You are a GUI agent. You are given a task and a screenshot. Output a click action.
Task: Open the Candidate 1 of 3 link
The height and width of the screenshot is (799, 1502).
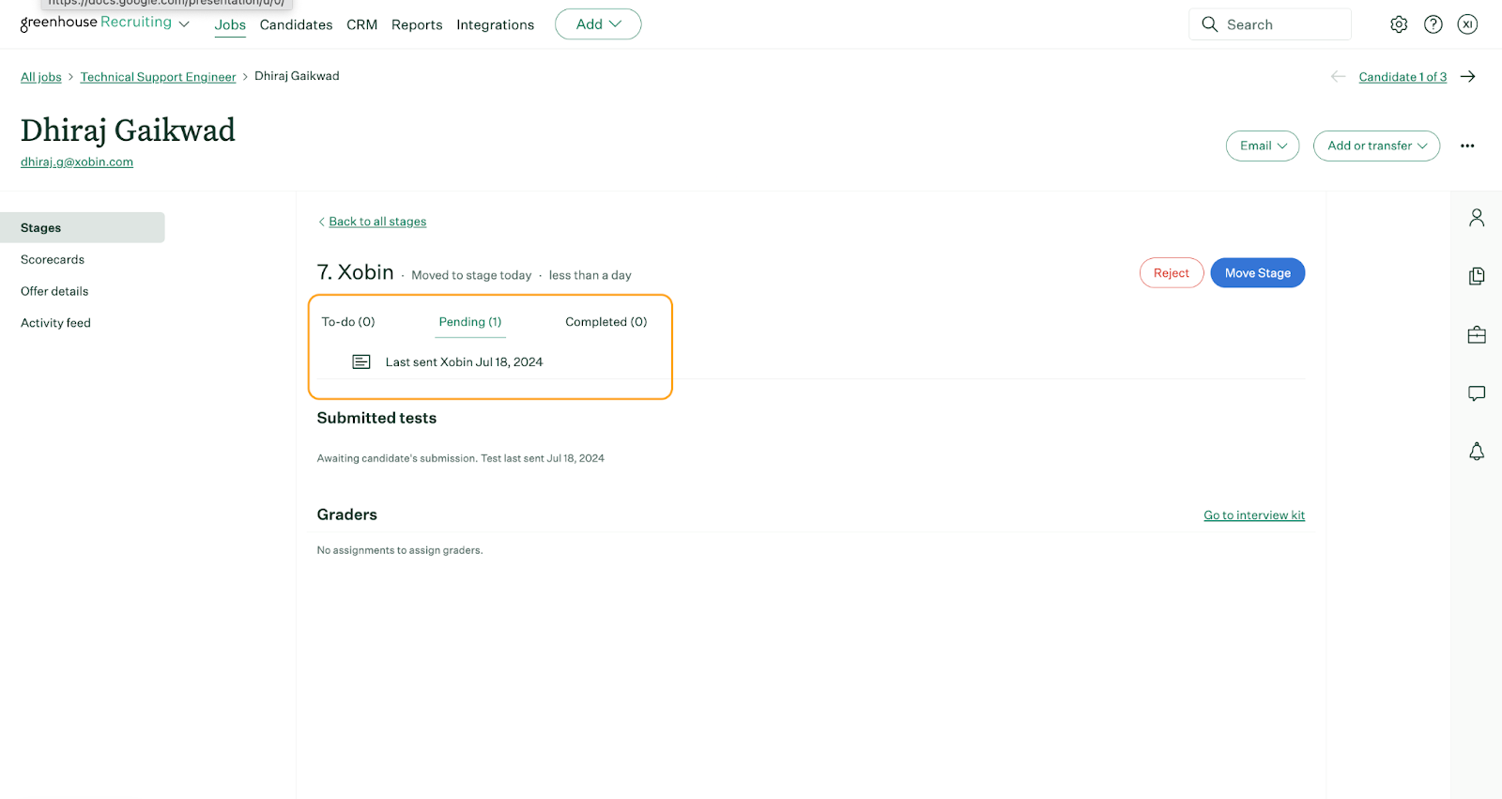(1402, 77)
